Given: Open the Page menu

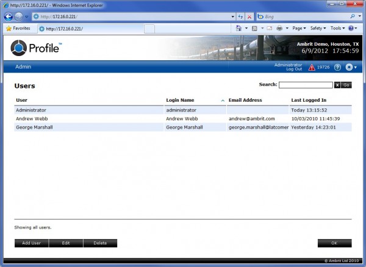Looking at the screenshot, I should pyautogui.click(x=299, y=28).
